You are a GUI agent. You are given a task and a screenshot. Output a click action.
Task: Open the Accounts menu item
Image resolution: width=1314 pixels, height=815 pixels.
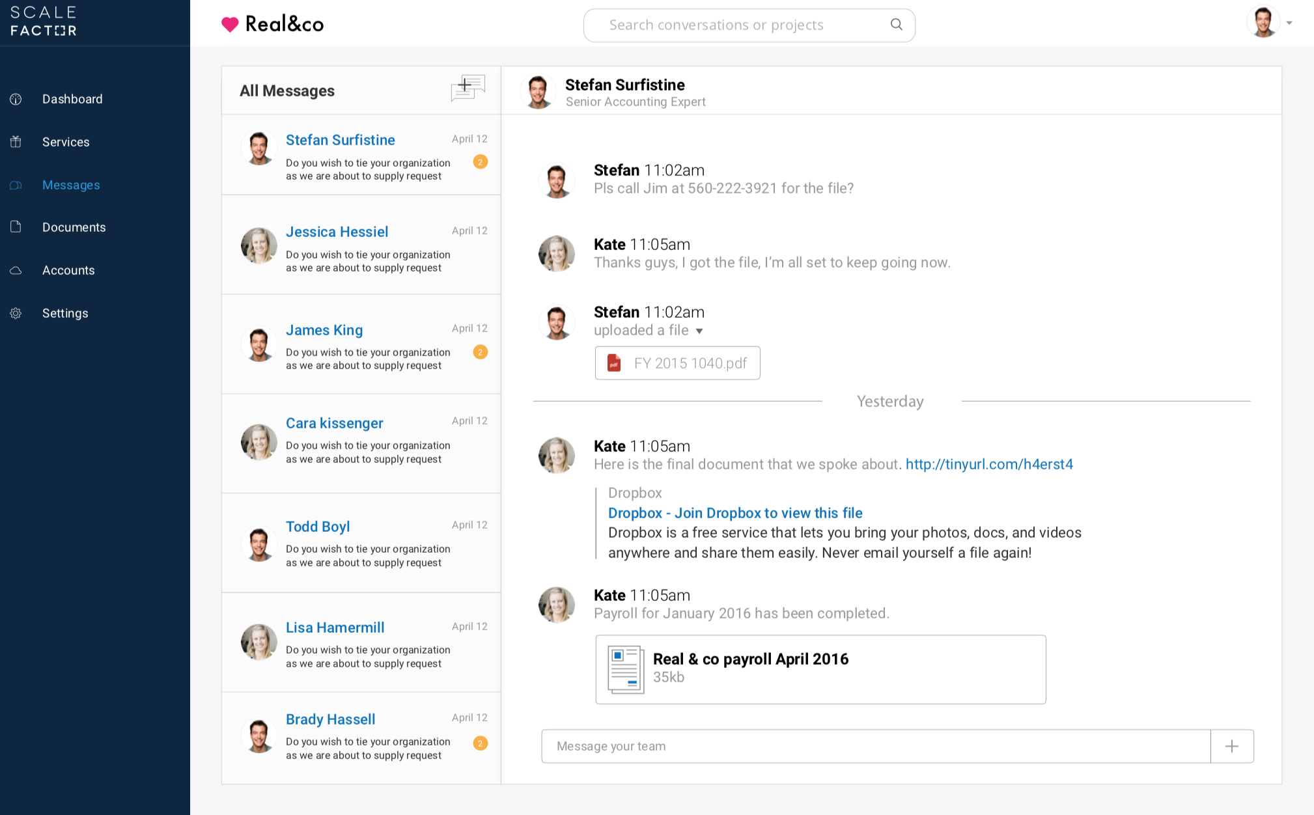[68, 270]
